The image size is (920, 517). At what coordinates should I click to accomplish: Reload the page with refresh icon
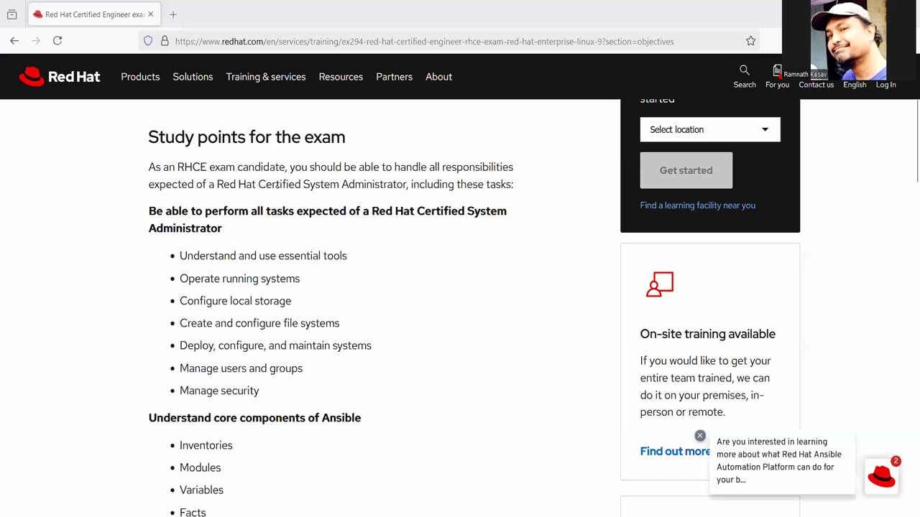pos(57,41)
